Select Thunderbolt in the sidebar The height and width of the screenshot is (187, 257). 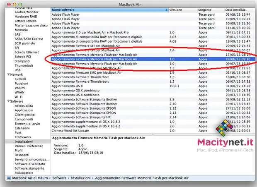24,66
